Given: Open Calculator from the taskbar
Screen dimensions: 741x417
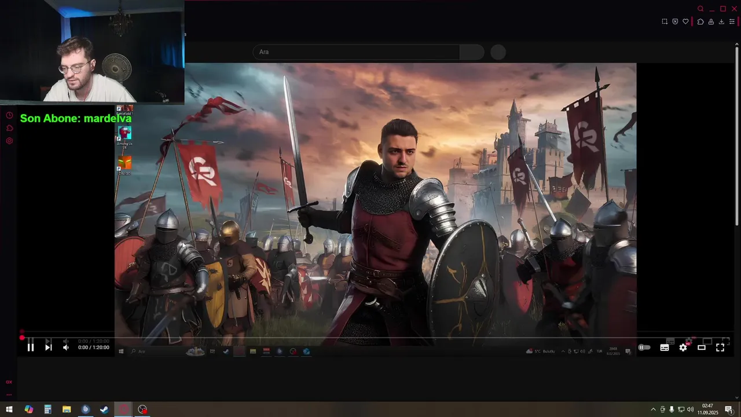Looking at the screenshot, I should pos(47,409).
